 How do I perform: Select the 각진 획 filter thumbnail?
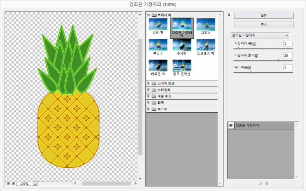[158, 24]
